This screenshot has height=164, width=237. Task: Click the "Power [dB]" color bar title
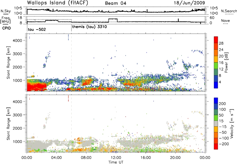tap(226, 62)
